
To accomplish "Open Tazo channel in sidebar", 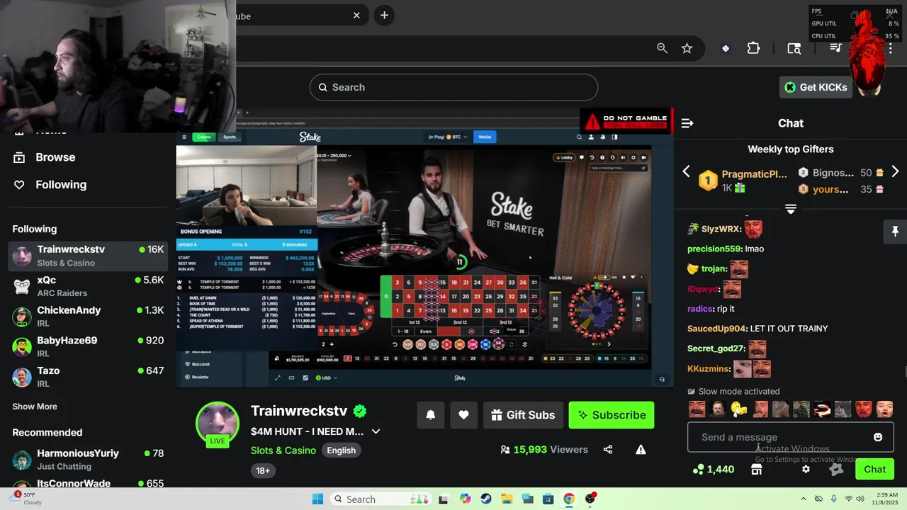I will [x=89, y=377].
